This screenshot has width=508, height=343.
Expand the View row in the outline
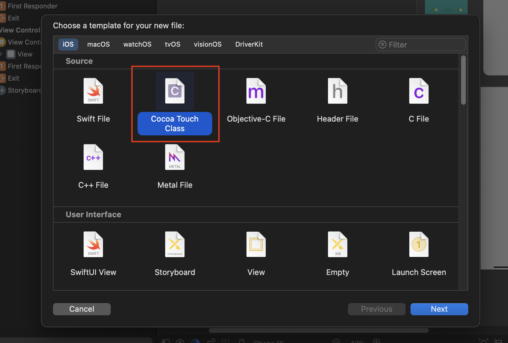[x=1, y=54]
